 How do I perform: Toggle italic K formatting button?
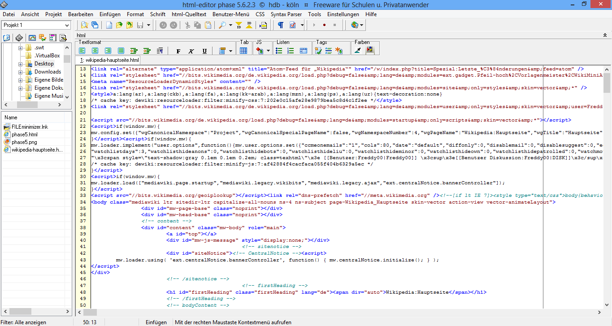pyautogui.click(x=191, y=51)
